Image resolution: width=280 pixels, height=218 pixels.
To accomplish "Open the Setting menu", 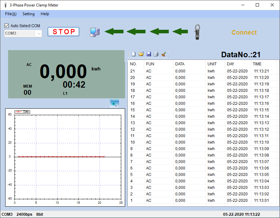I will pos(28,14).
